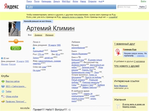This screenshot has height=111, width=149.
Task: Click the wish icon in Желания block
Action: pos(118,106)
